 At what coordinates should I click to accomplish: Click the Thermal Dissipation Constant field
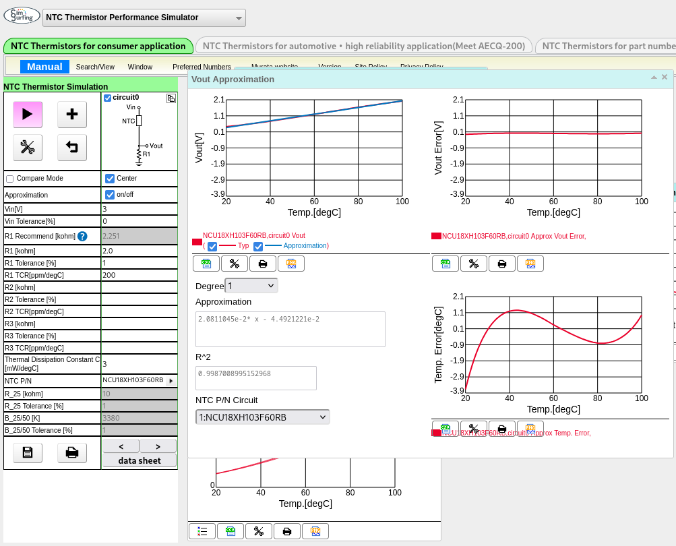(140, 364)
